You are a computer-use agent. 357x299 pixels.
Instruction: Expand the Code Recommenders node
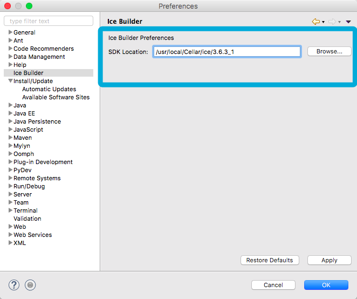coord(10,49)
